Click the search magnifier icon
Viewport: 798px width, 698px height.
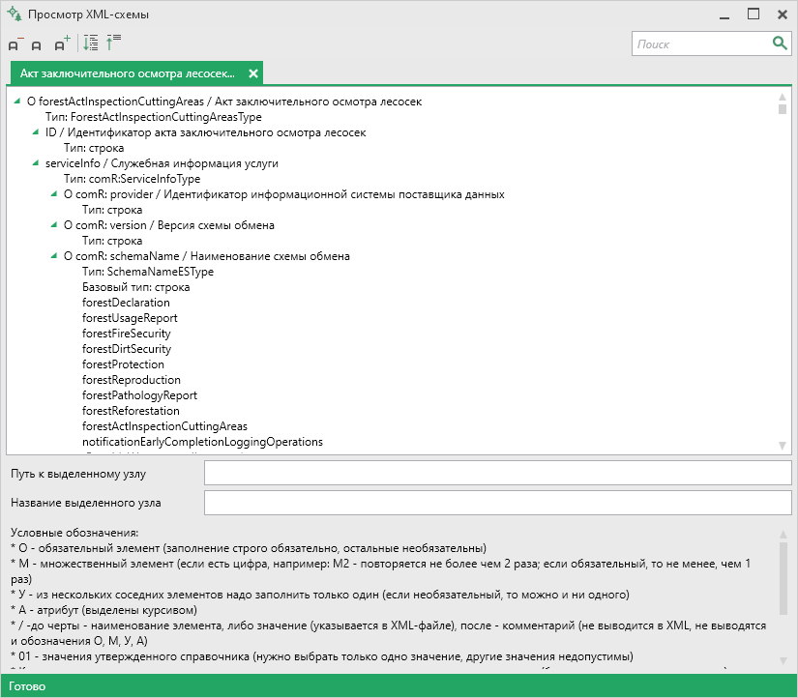(780, 44)
